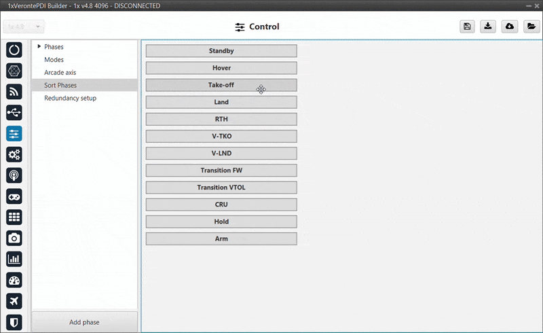The width and height of the screenshot is (543, 333).
Task: Select the V-LND phase bar
Action: (221, 153)
